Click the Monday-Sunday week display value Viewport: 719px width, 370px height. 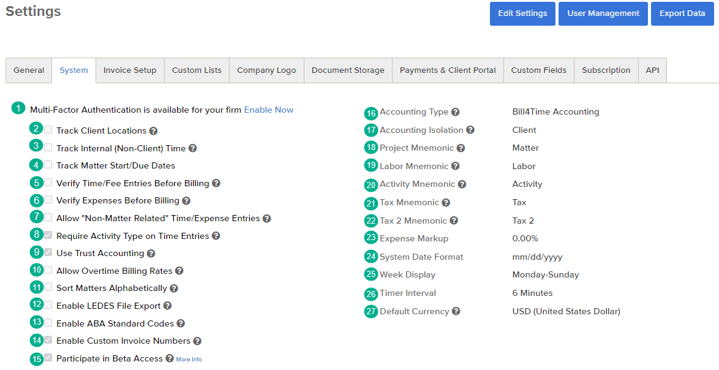(x=546, y=275)
